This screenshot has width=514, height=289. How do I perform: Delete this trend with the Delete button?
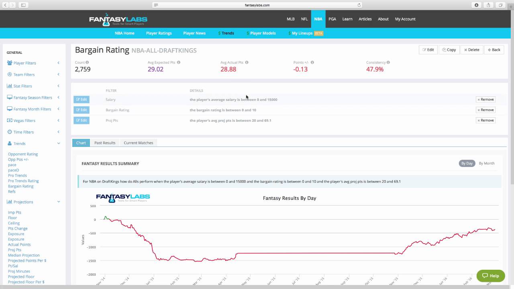[x=471, y=50]
